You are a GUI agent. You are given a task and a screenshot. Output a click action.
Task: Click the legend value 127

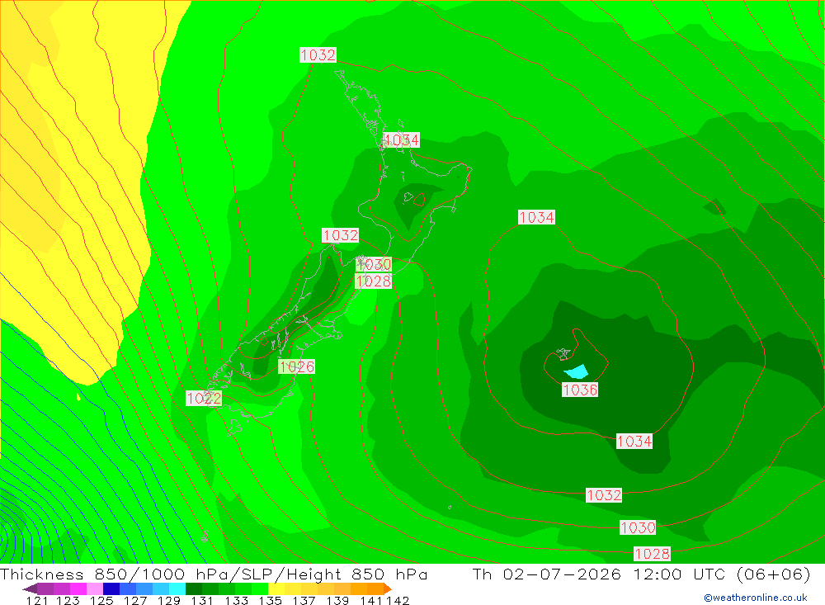pos(136,600)
